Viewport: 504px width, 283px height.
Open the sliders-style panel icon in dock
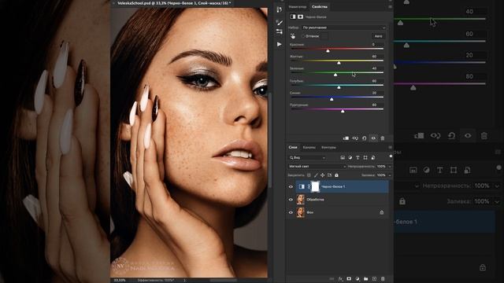click(x=279, y=31)
